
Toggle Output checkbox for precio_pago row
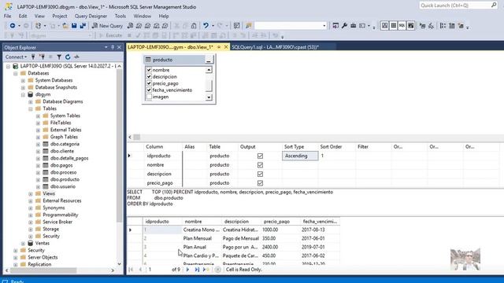point(260,183)
